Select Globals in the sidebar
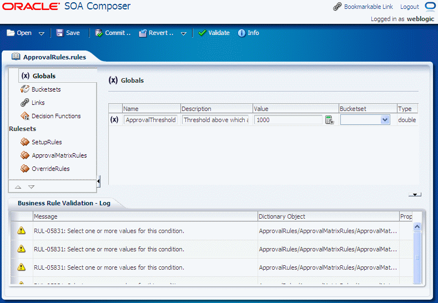This screenshot has height=303, width=438. coord(44,76)
